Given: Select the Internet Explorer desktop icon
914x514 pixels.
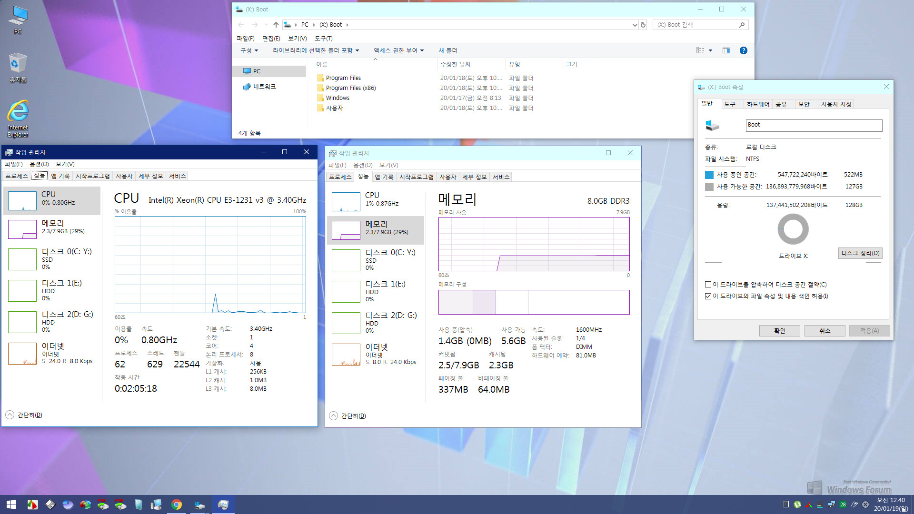Looking at the screenshot, I should (x=18, y=119).
